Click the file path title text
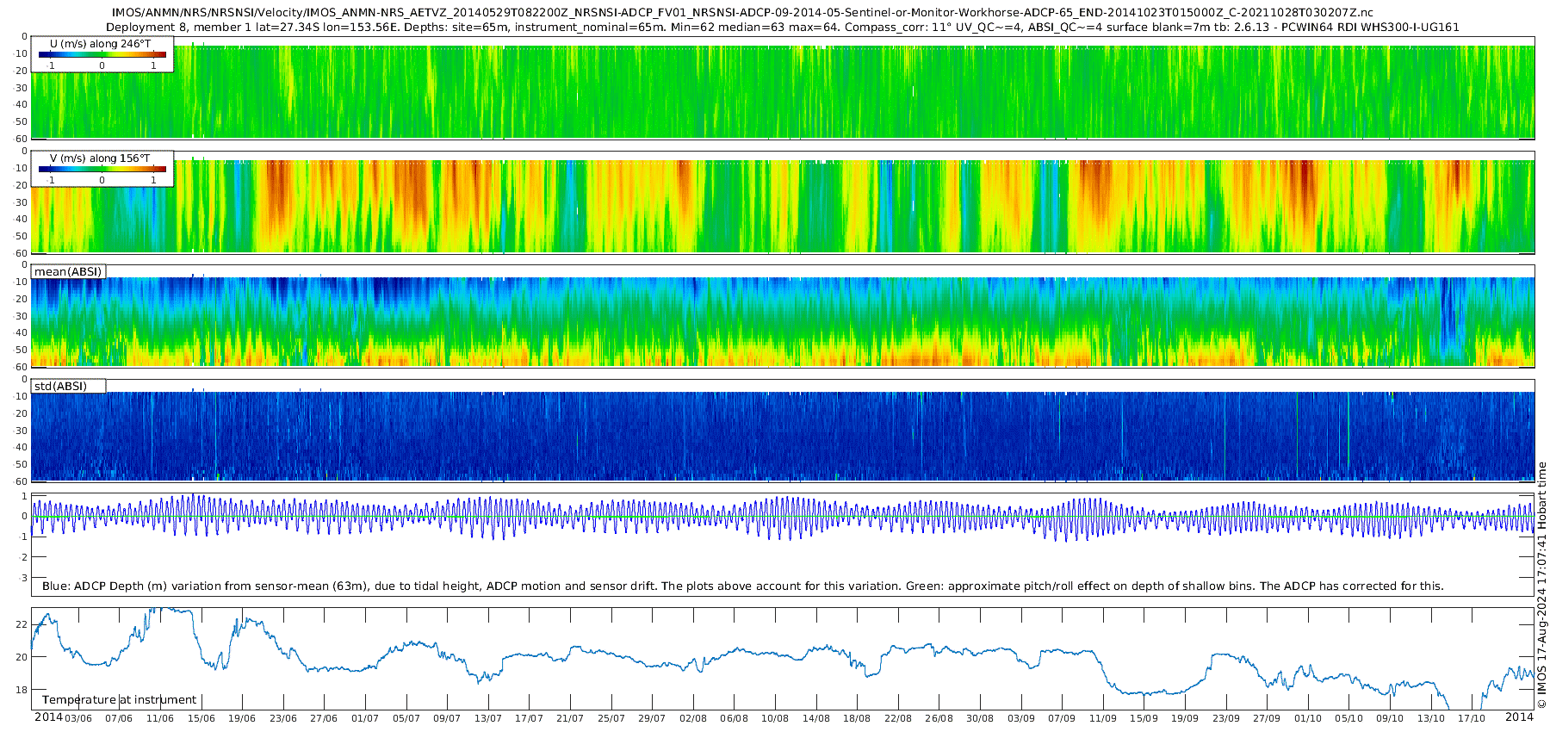This screenshot has height=732, width=1550. coord(742,13)
